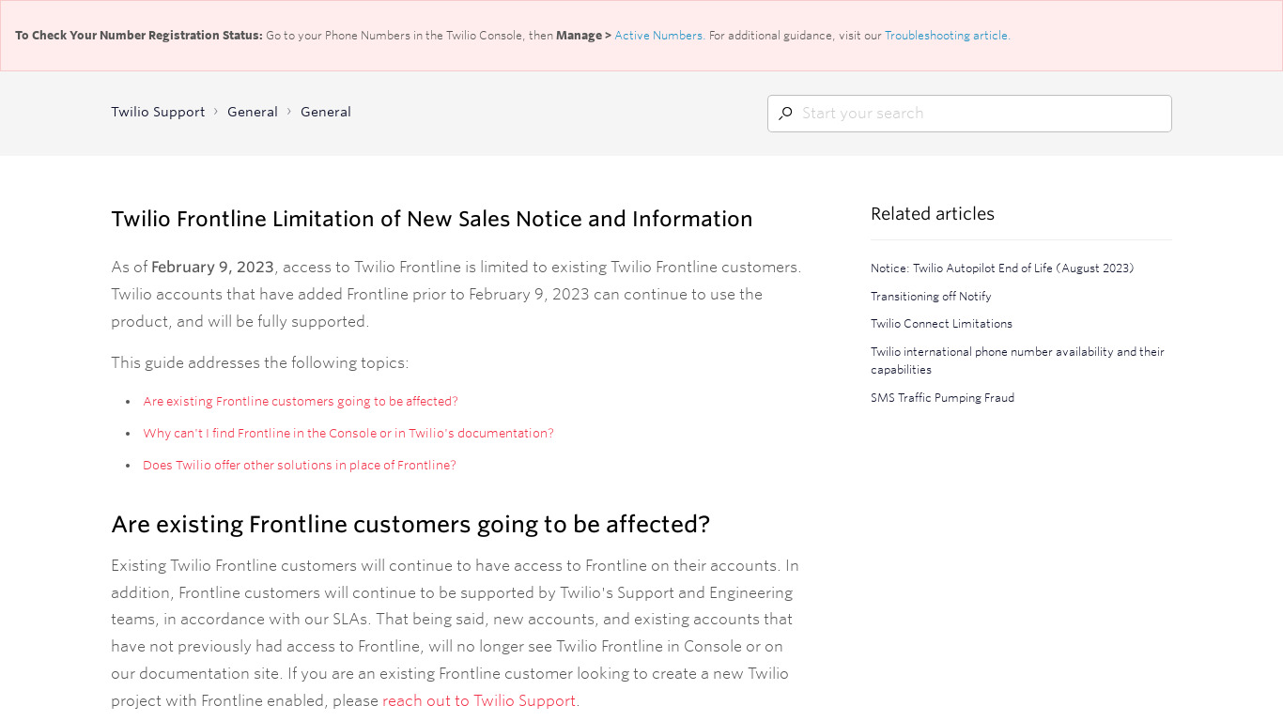This screenshot has height=721, width=1283.
Task: Click the search input field
Action: (x=982, y=114)
